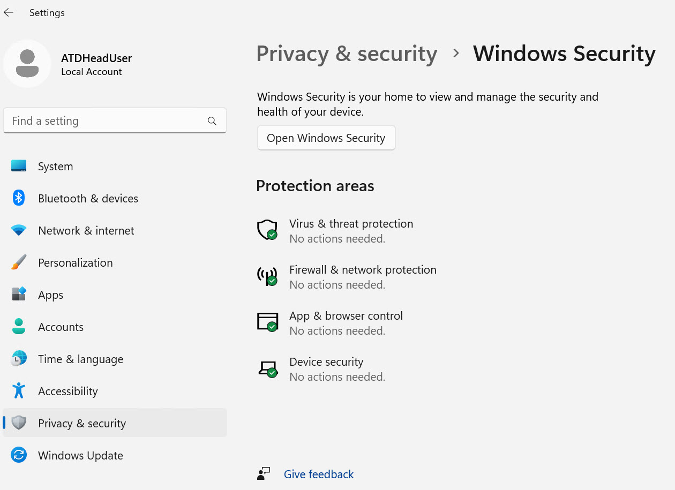Open Virus & threat protection
Image resolution: width=675 pixels, height=490 pixels.
click(x=351, y=223)
